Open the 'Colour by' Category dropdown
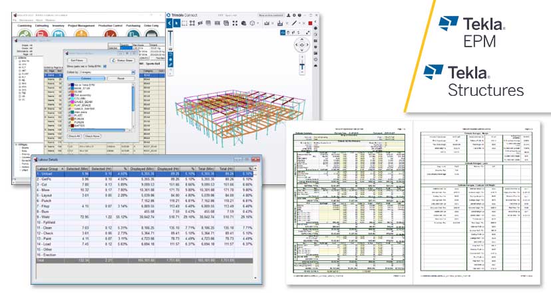Screen dimensions: 551x294 133,73
